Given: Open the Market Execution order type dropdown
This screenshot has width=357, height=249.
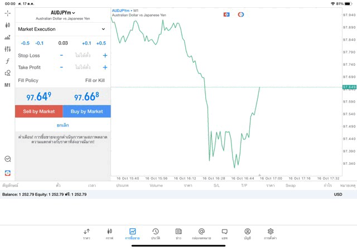Looking at the screenshot, I should (62, 29).
